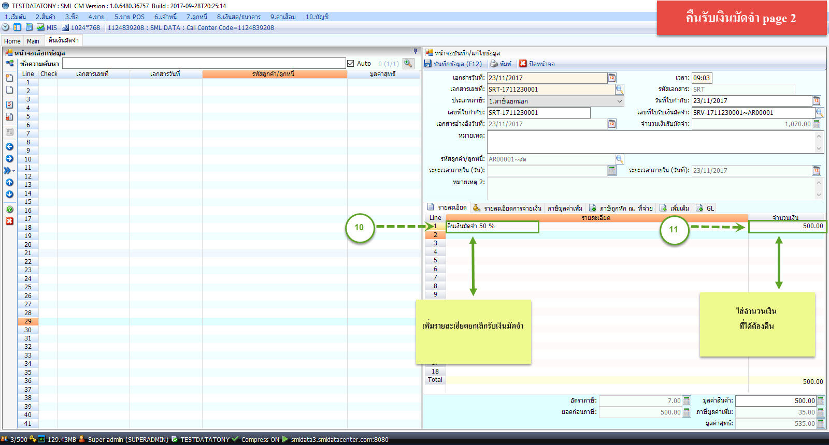
Task: Click amount cell 500.00 in line 1
Action: pyautogui.click(x=787, y=226)
